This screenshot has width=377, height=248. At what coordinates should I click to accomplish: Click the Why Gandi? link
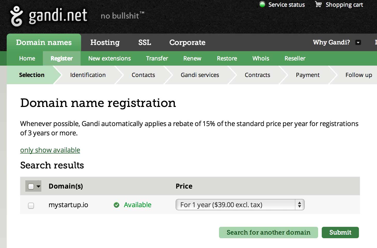coord(331,42)
